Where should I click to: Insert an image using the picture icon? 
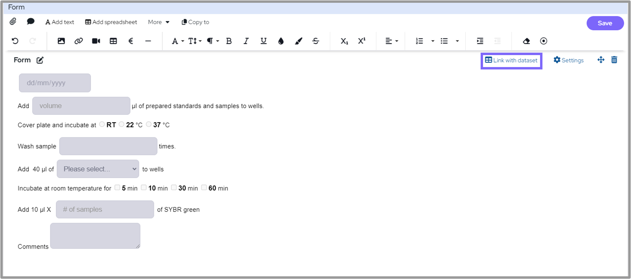pos(61,41)
